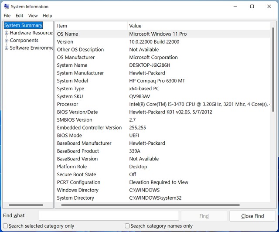Select PCR7 Configuration row
The width and height of the screenshot is (279, 232).
(163, 182)
